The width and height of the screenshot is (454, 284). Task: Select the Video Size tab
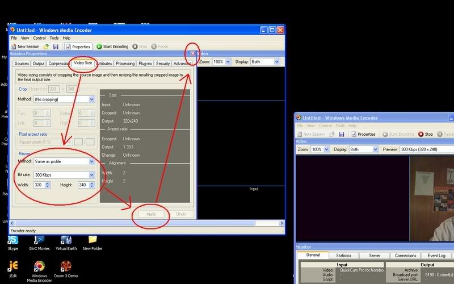[x=83, y=63]
